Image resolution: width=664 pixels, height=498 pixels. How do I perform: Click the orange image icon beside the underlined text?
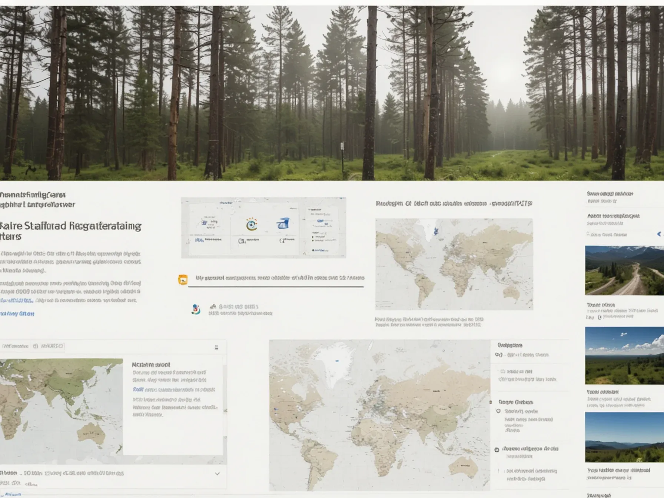tap(183, 279)
